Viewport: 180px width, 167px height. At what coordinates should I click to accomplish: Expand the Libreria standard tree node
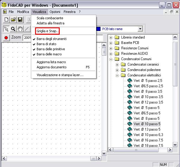(111, 38)
